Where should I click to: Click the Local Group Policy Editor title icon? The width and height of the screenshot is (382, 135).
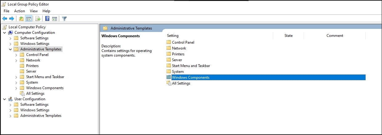coord(4,4)
